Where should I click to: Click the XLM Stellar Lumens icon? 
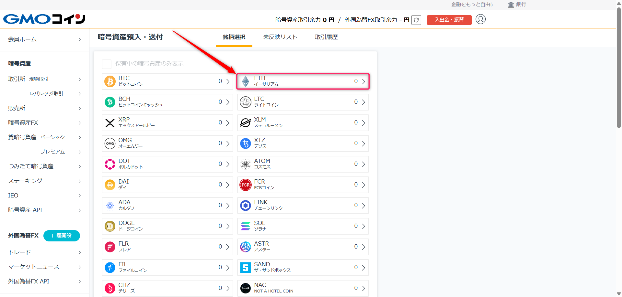click(x=246, y=123)
